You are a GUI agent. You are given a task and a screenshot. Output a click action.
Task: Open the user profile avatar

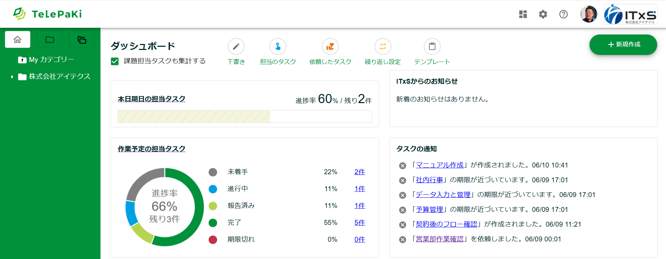click(588, 14)
